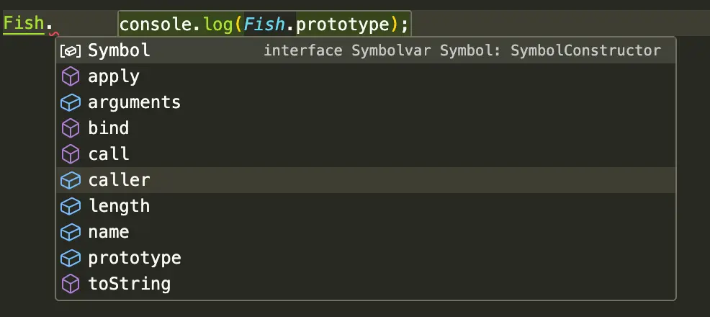The image size is (710, 317).
Task: Click blue cube icon beside length
Action: pyautogui.click(x=70, y=206)
